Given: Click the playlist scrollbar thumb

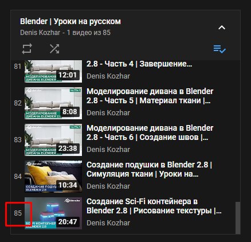Looking at the screenshot, I should 238,218.
